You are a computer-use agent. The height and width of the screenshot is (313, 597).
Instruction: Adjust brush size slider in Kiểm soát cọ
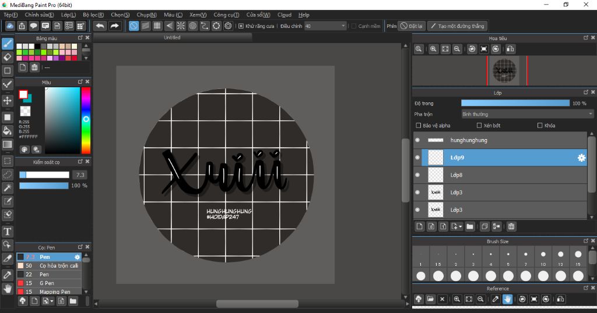44,175
